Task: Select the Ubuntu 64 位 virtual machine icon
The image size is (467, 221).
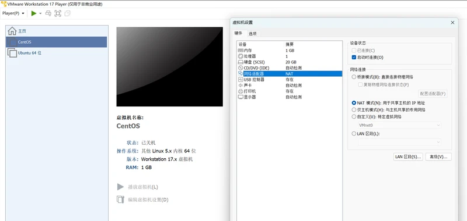Action: [12, 53]
